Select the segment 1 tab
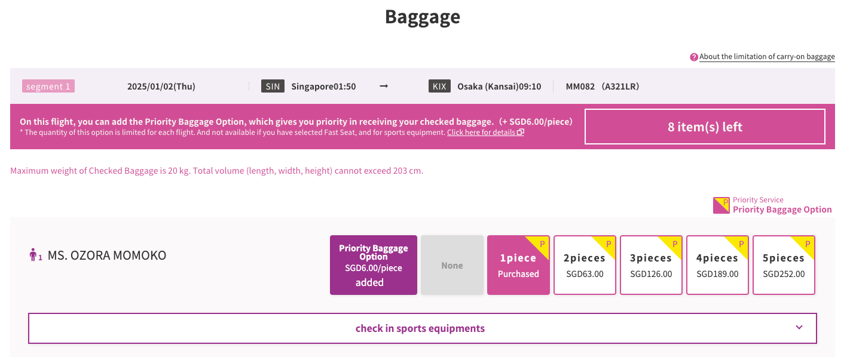This screenshot has width=850, height=357. coord(48,86)
